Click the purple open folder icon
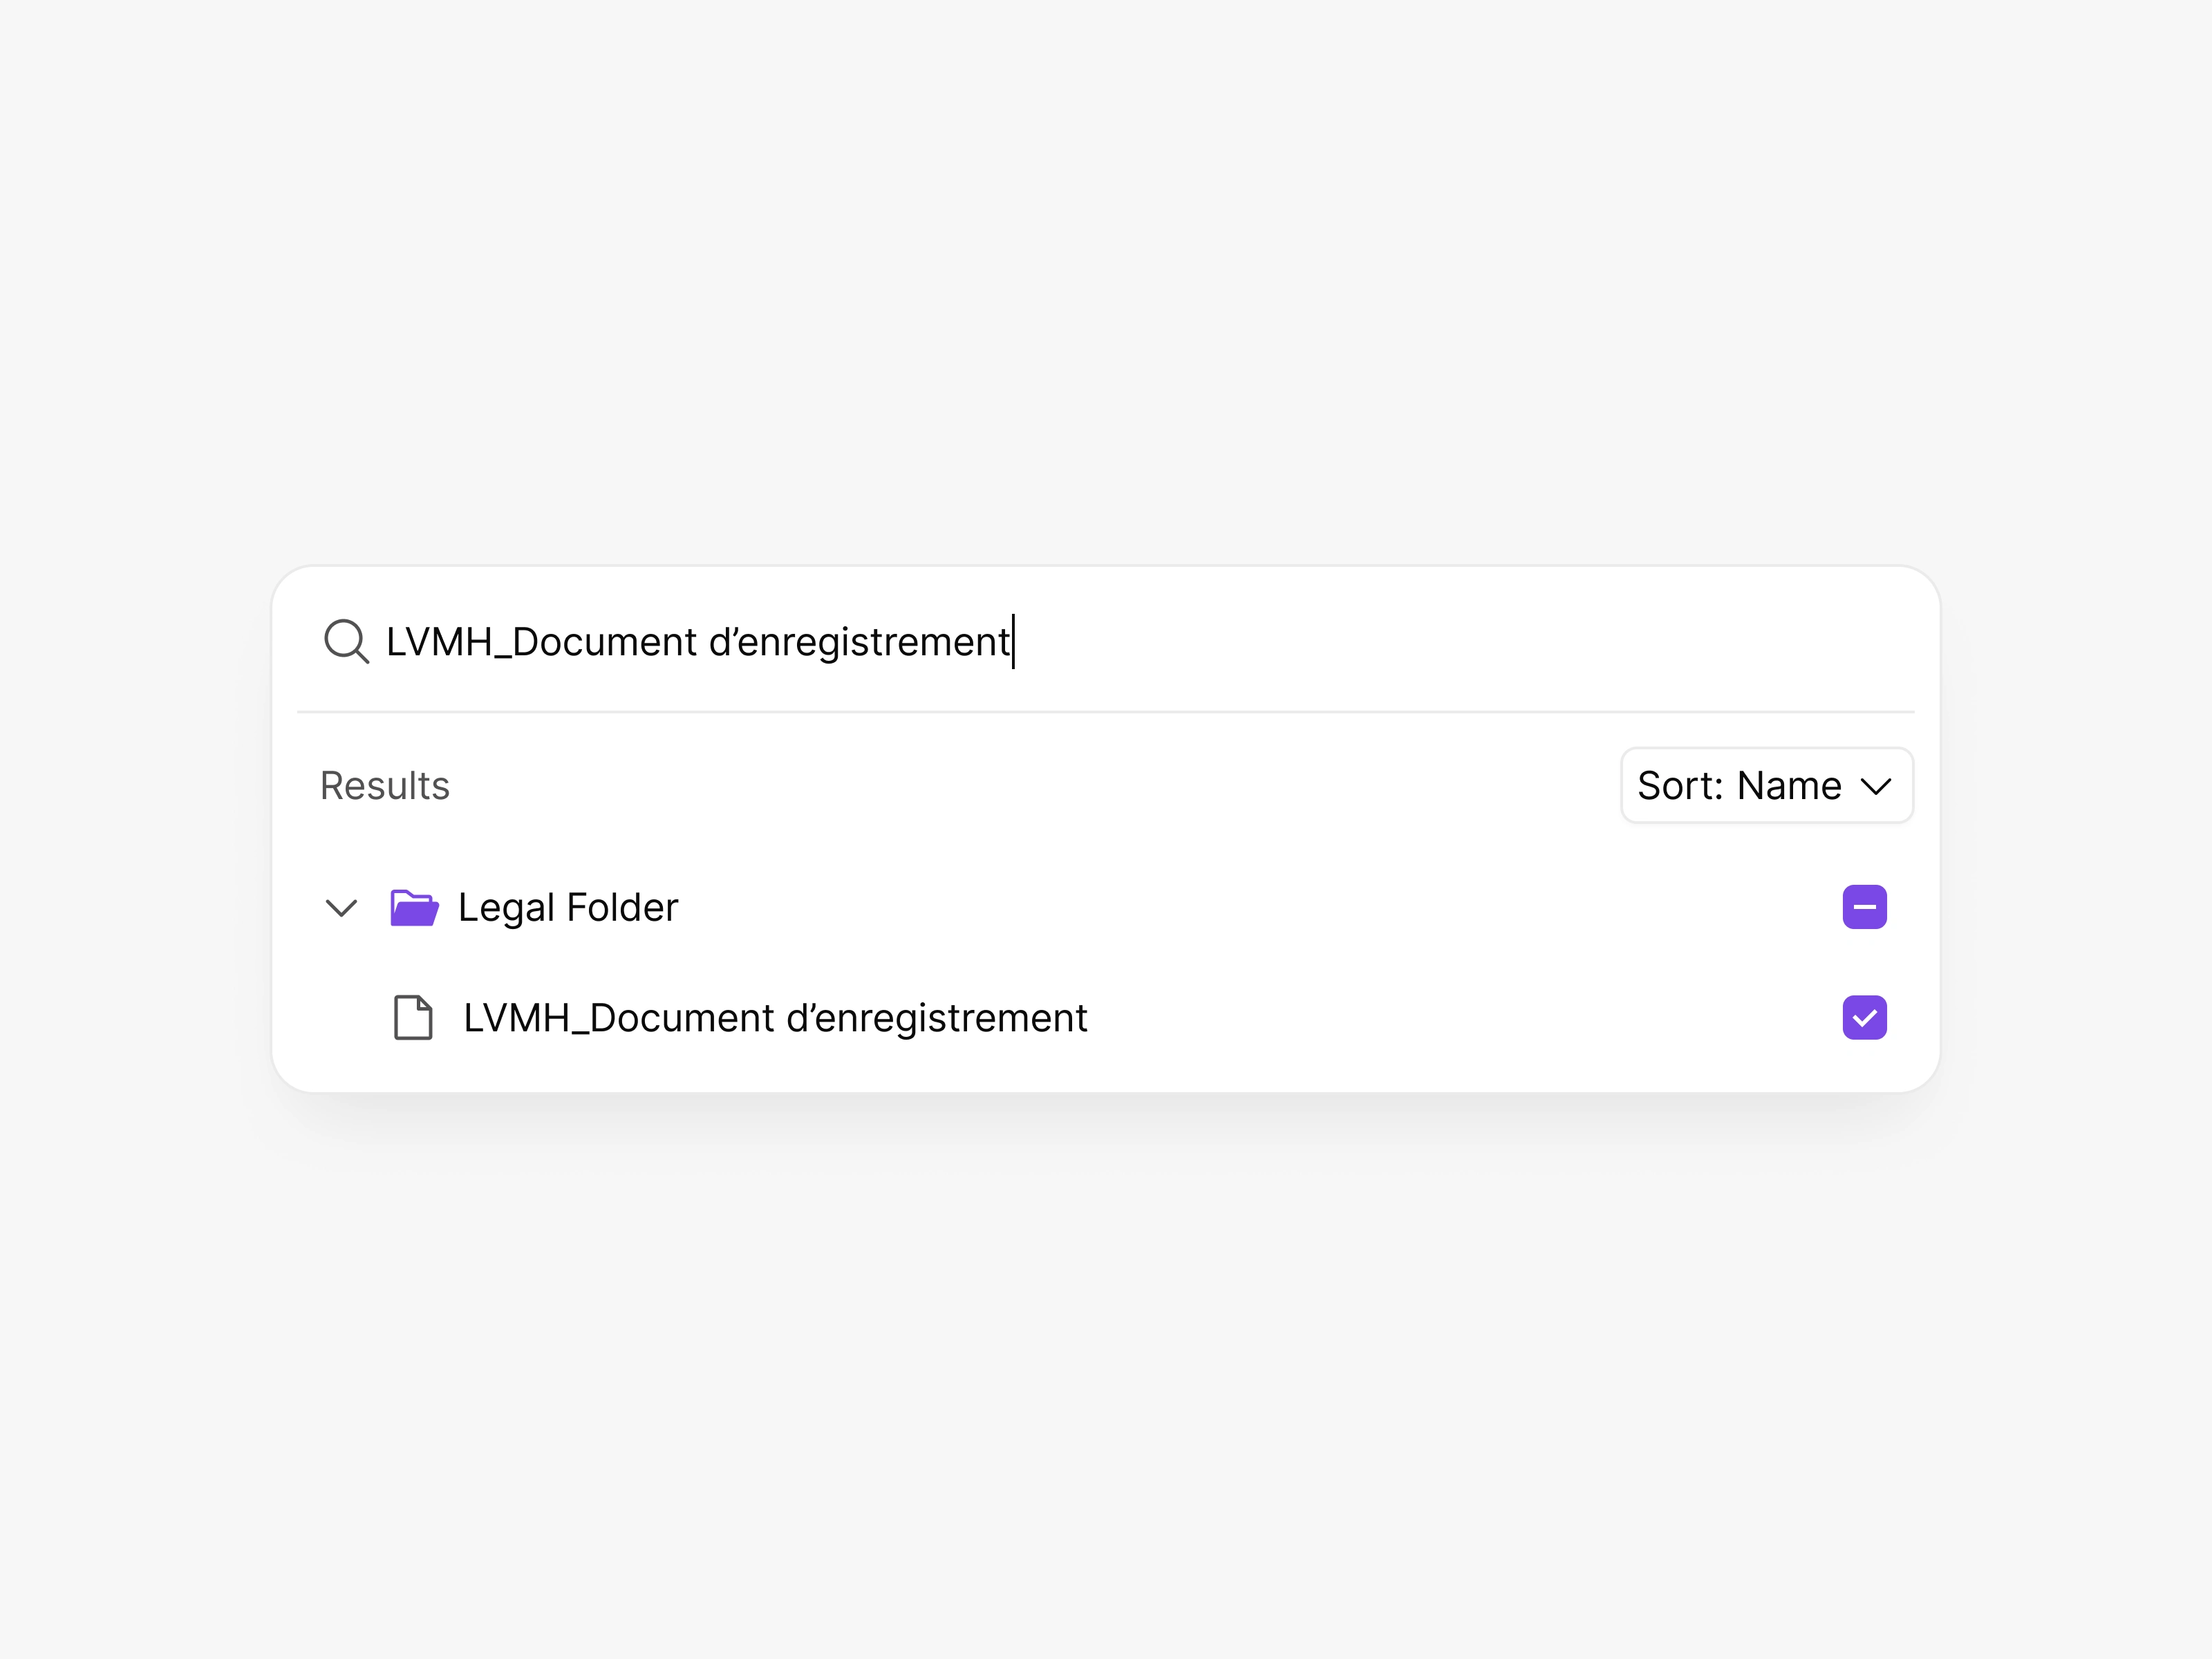Viewport: 2212px width, 1659px height. pyautogui.click(x=414, y=908)
